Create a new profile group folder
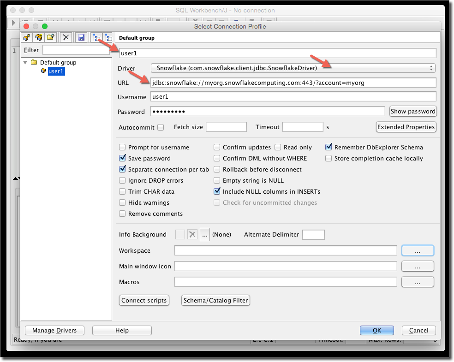 tap(51, 37)
